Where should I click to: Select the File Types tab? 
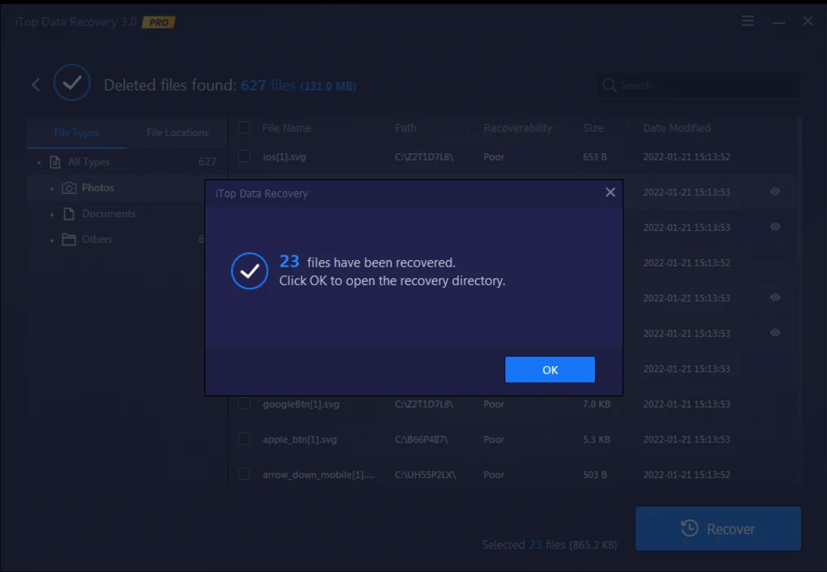[77, 133]
